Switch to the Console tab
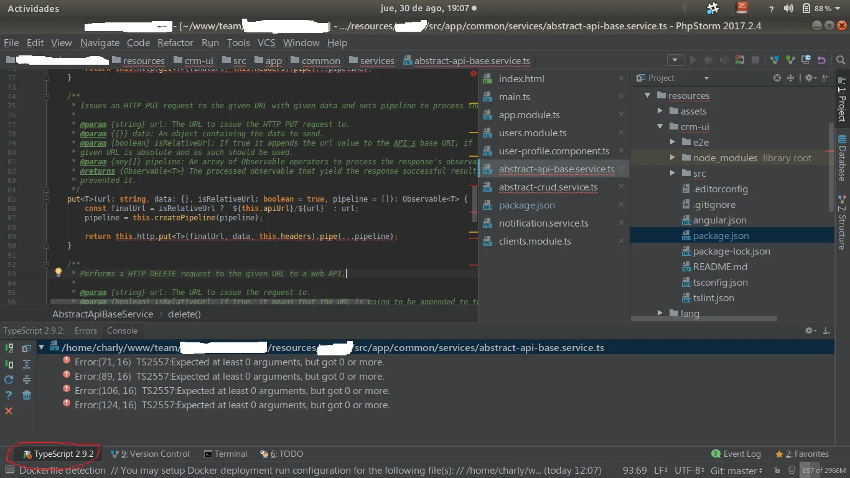850x478 pixels. point(122,330)
